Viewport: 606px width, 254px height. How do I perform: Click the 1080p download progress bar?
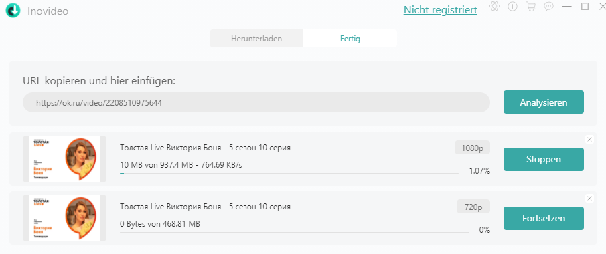tap(289, 174)
